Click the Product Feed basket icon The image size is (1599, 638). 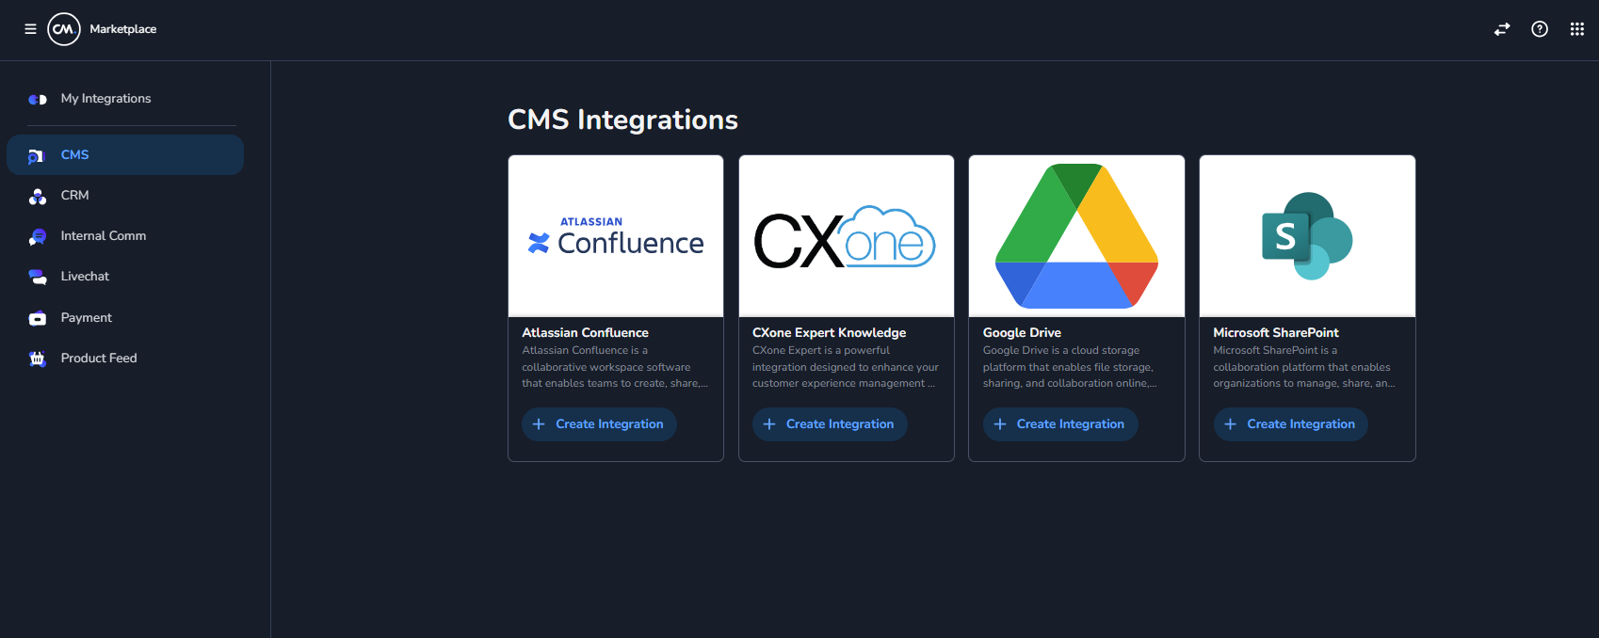(x=38, y=359)
